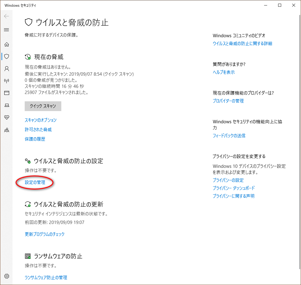Select the shield virus protection icon
Viewport: 301px width, 285px height.
click(6, 56)
